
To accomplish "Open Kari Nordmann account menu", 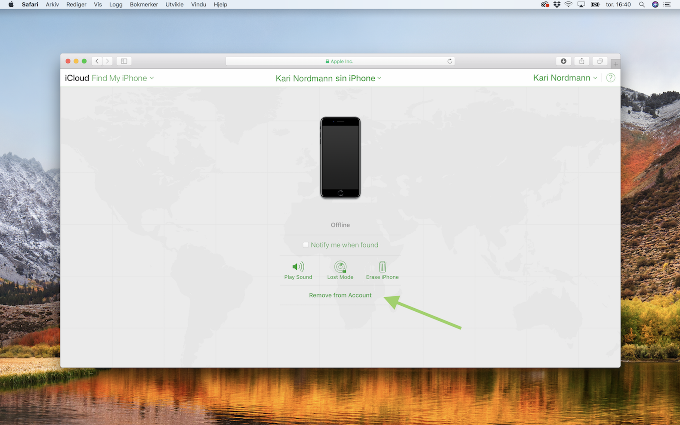I will click(x=565, y=78).
